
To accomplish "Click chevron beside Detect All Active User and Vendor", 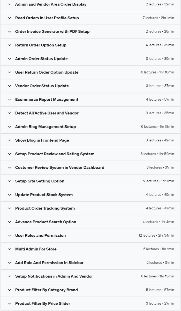I will click(x=10, y=113).
